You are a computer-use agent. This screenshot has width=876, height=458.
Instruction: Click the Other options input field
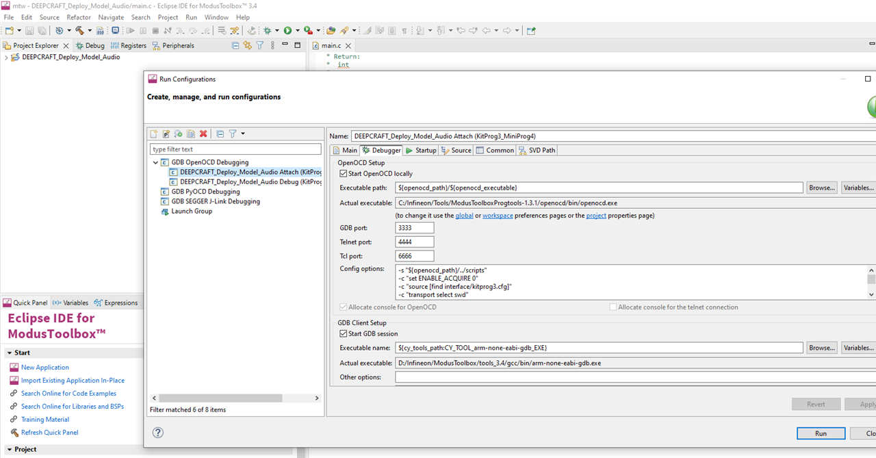tap(635, 377)
